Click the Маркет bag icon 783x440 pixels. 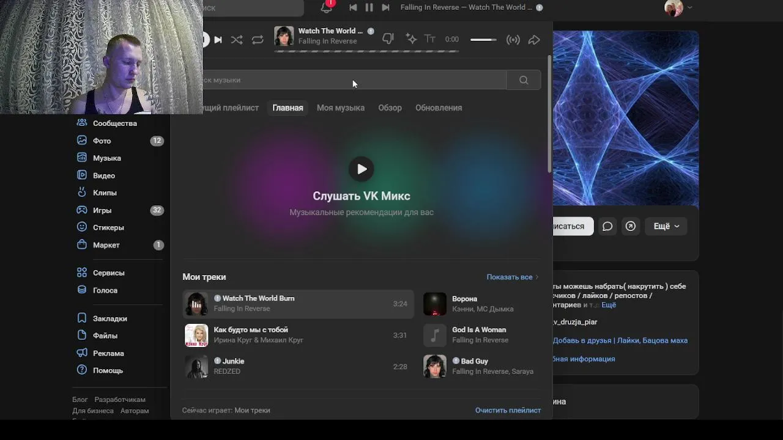coord(82,244)
